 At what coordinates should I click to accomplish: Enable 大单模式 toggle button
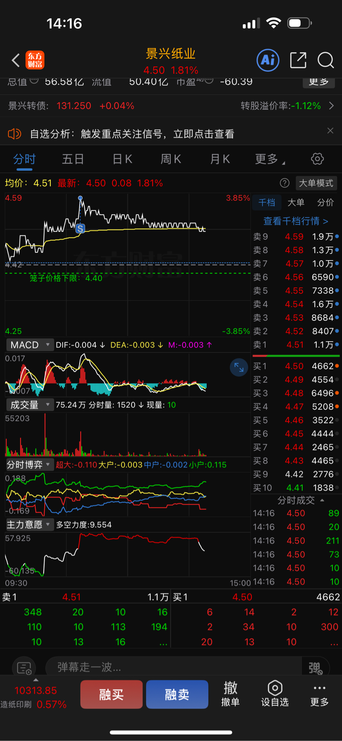(316, 183)
